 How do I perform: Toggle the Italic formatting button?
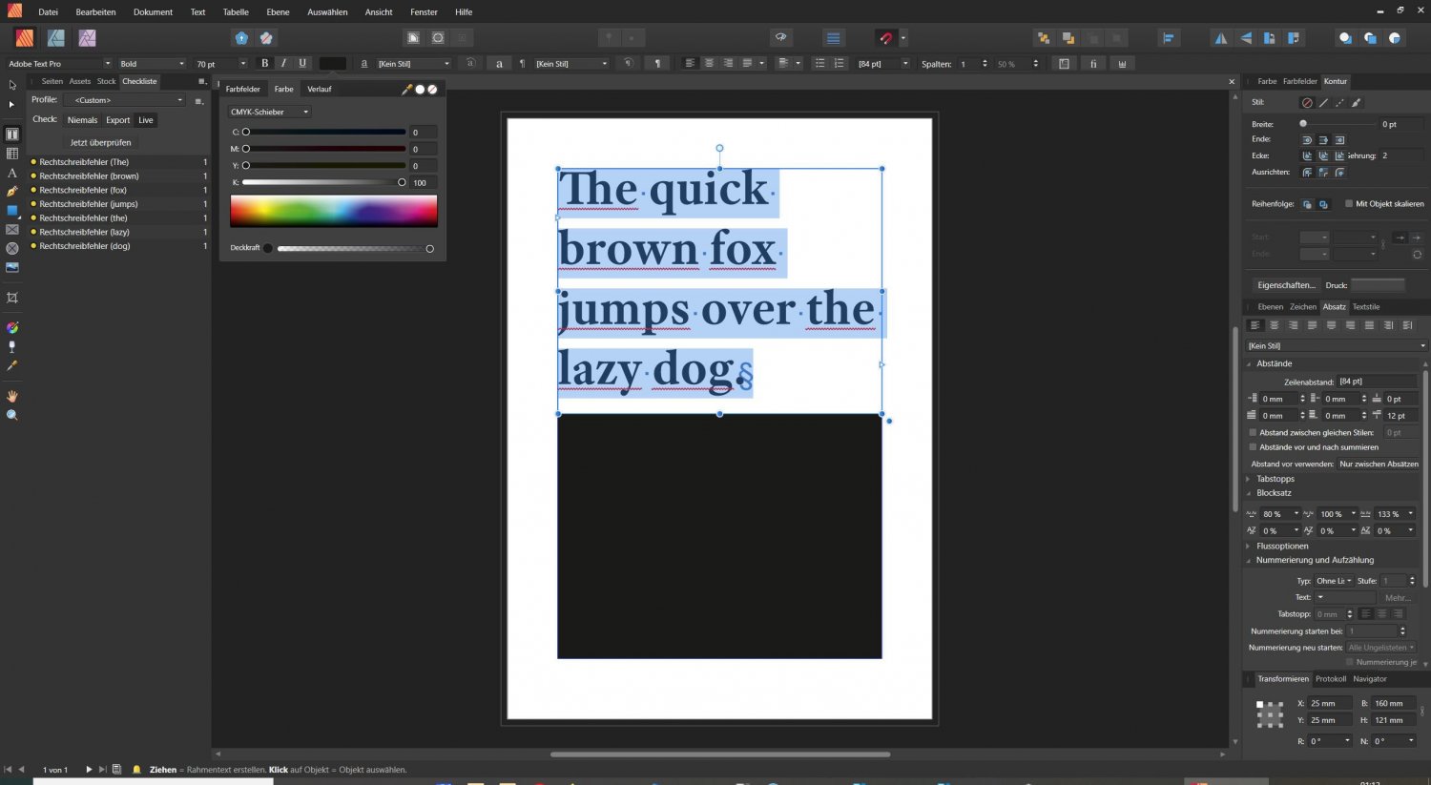click(283, 64)
